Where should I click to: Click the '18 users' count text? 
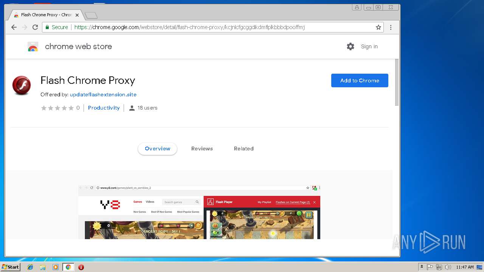[147, 108]
